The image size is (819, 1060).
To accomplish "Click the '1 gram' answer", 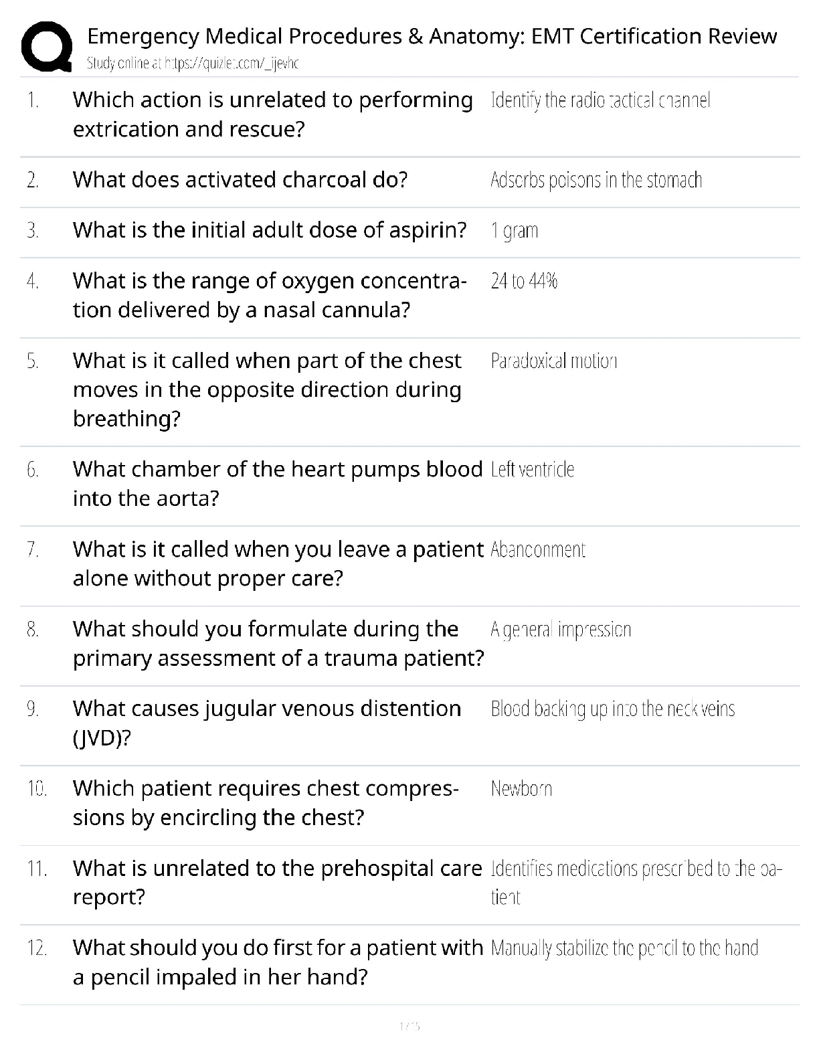I will click(x=514, y=231).
